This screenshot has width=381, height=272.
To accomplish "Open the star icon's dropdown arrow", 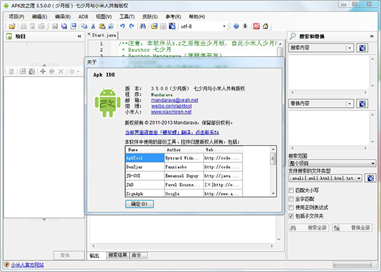I will click(x=78, y=72).
